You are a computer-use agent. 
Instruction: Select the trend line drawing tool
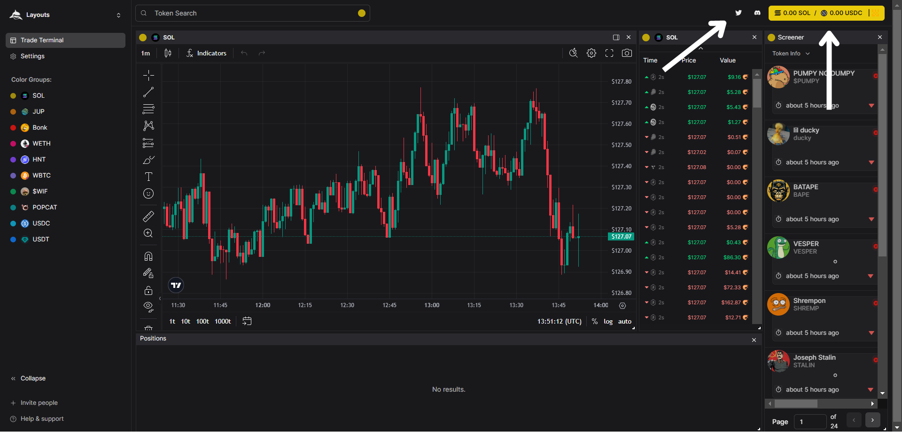(x=148, y=93)
